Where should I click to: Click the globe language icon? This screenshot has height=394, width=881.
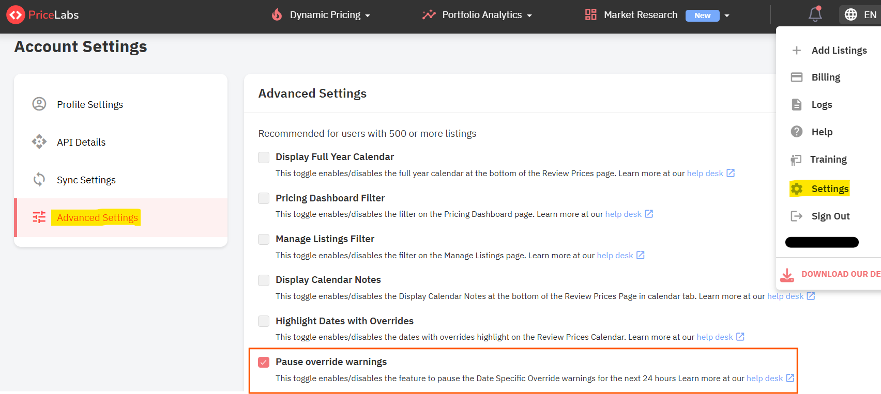851,14
